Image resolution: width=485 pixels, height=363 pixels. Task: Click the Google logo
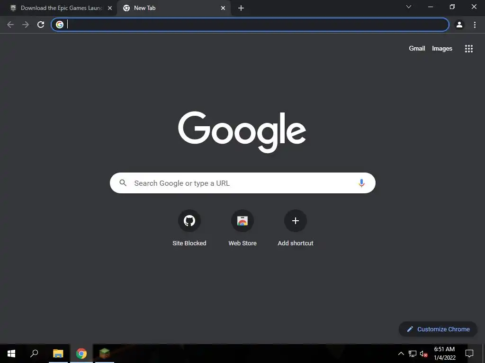[242, 132]
